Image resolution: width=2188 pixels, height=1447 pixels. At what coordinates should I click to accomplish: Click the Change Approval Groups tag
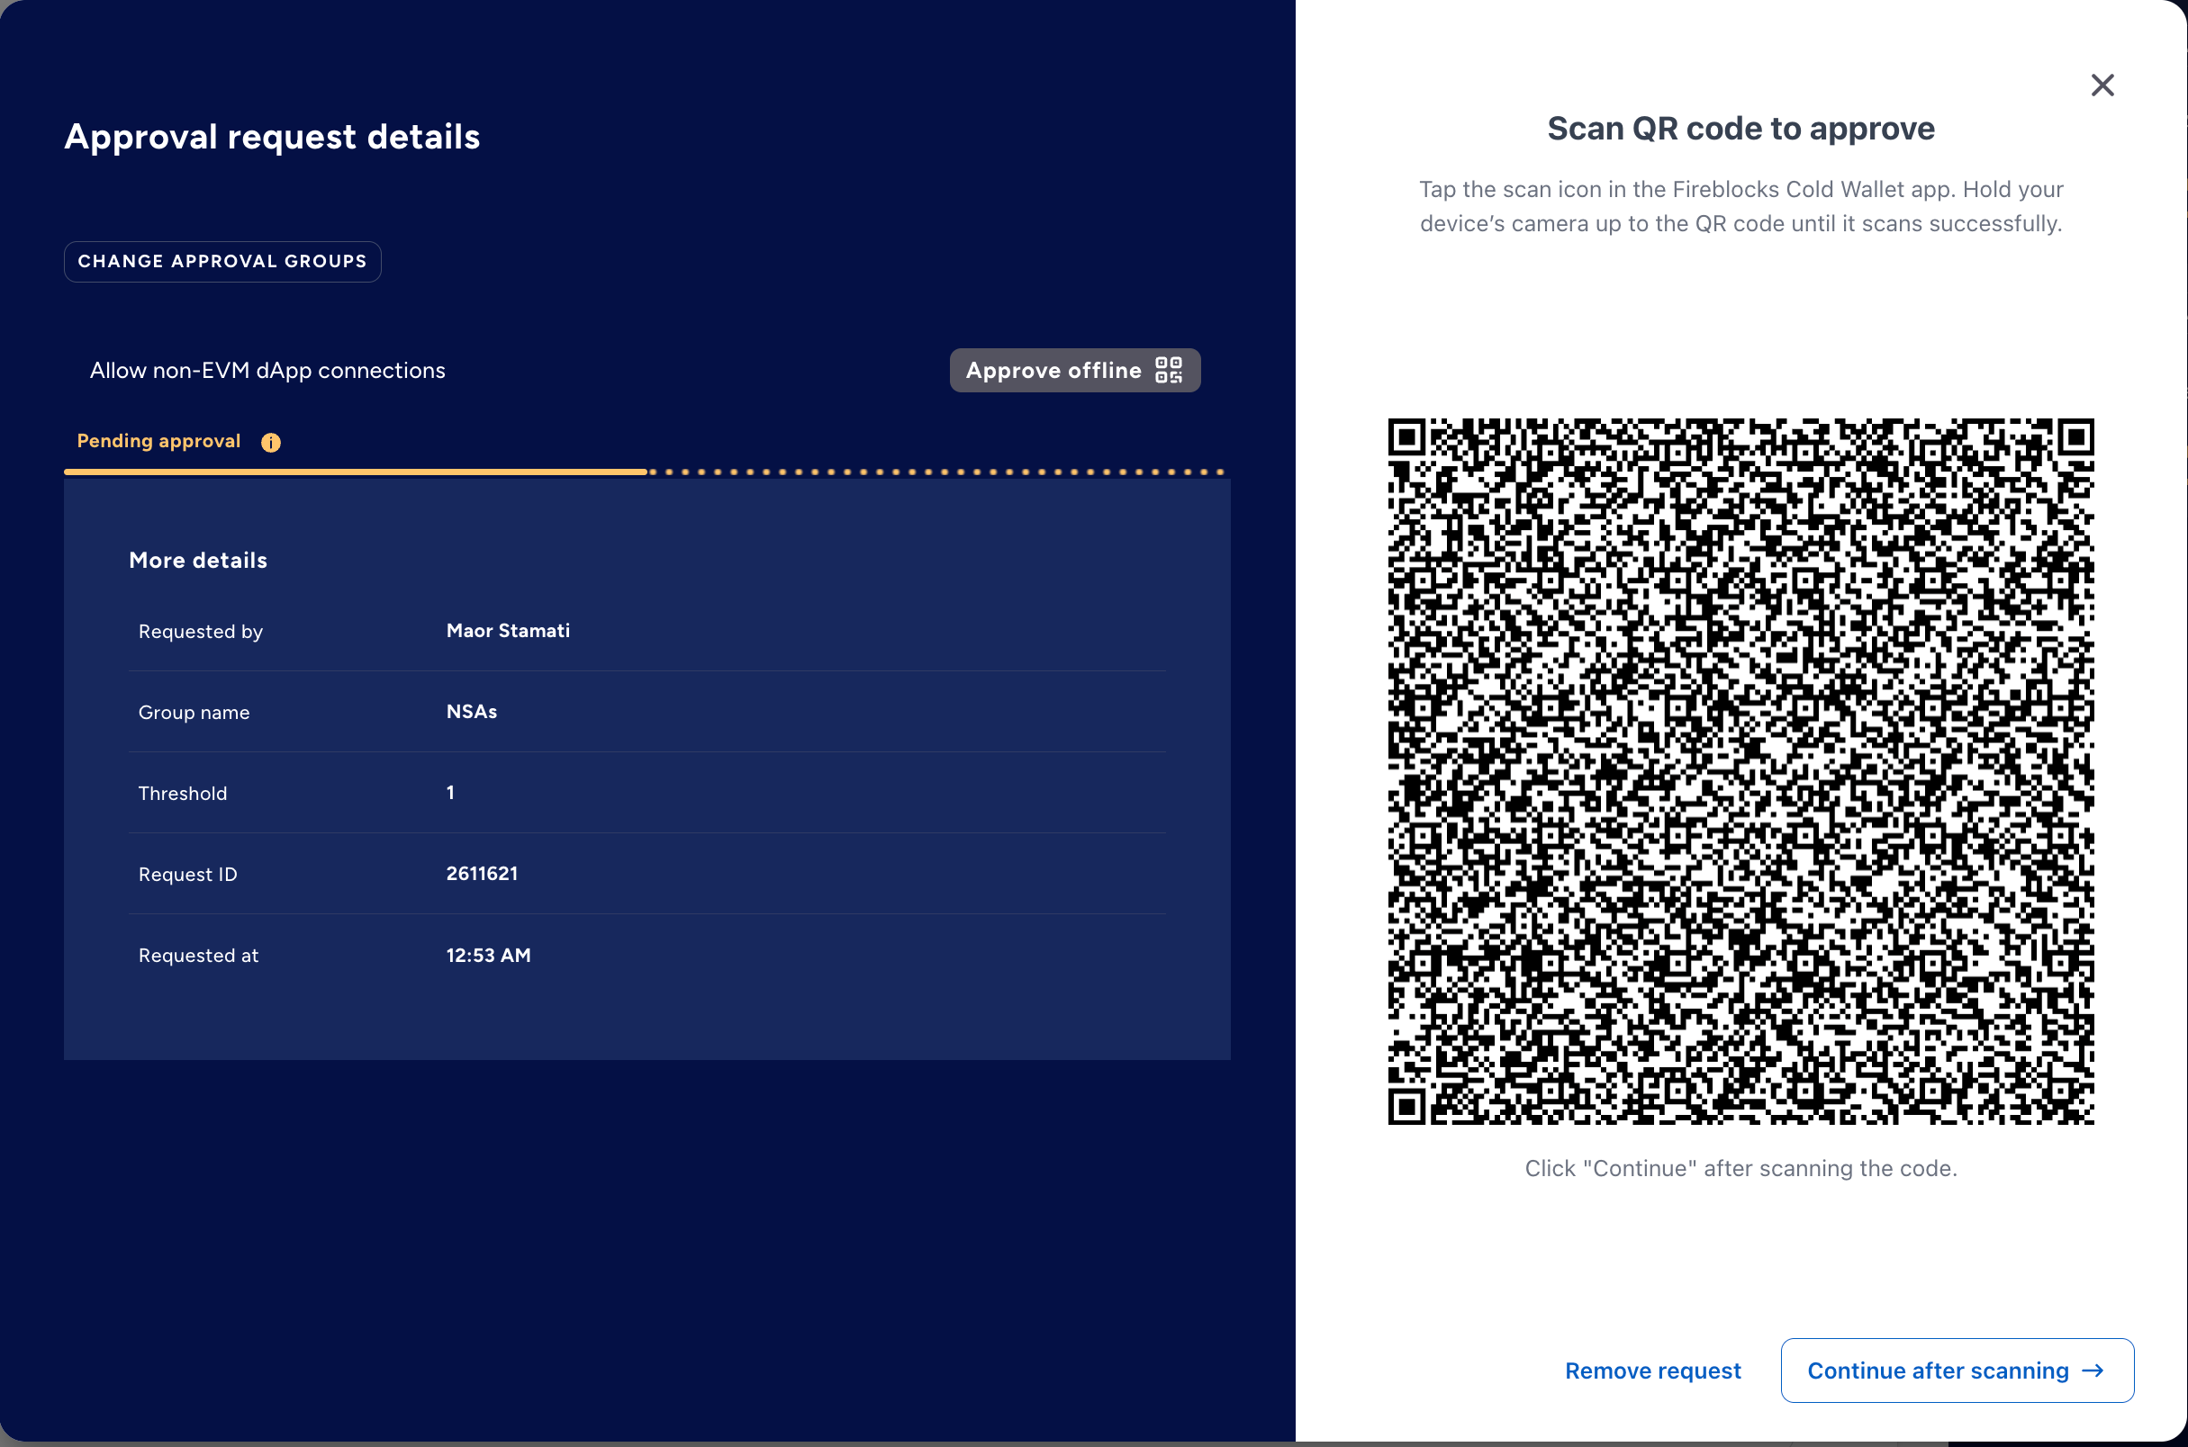pos(222,261)
